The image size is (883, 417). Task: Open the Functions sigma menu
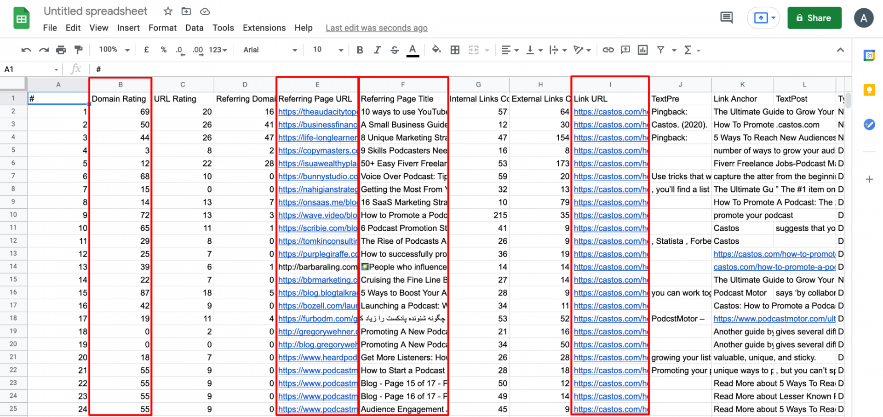pos(691,50)
